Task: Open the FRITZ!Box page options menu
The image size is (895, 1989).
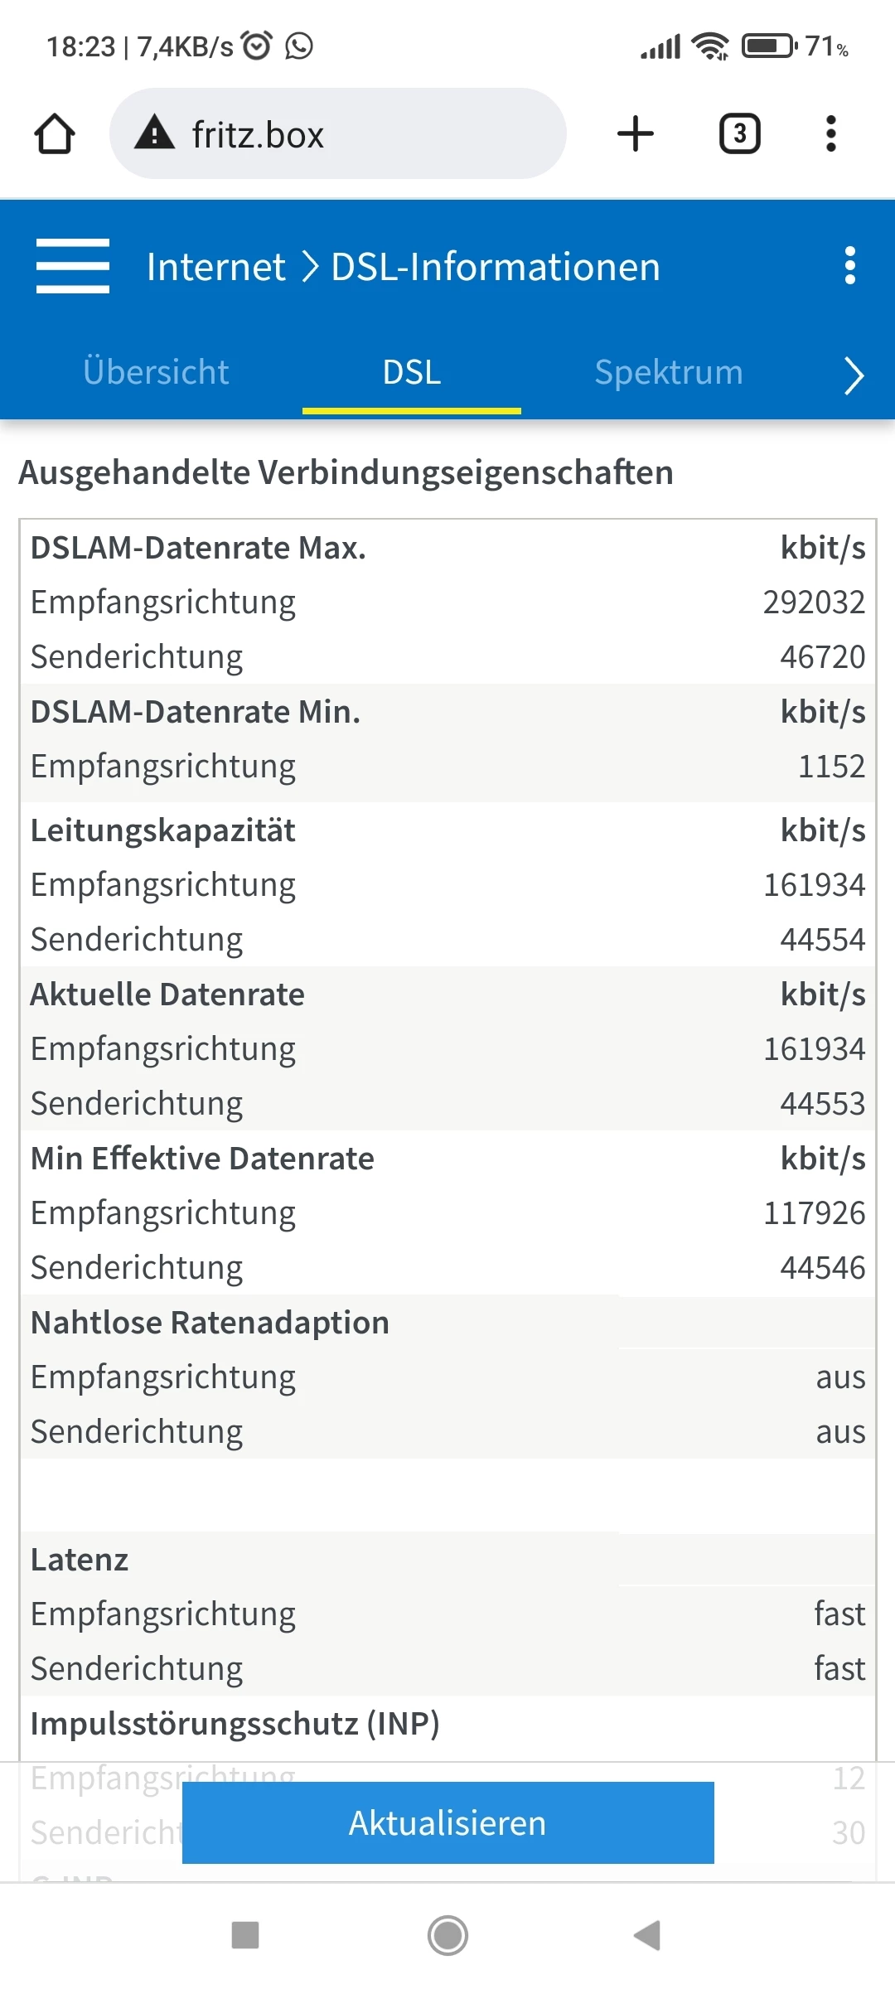Action: pyautogui.click(x=849, y=266)
